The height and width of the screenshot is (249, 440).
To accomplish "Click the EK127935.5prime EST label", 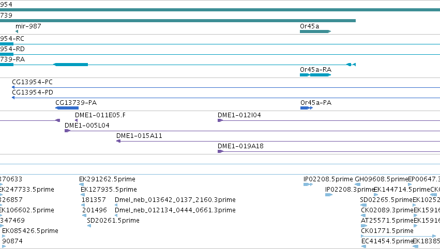I will [109, 190].
